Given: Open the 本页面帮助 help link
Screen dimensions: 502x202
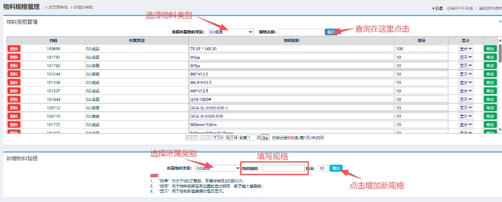Looking at the screenshot, I should (58, 8).
